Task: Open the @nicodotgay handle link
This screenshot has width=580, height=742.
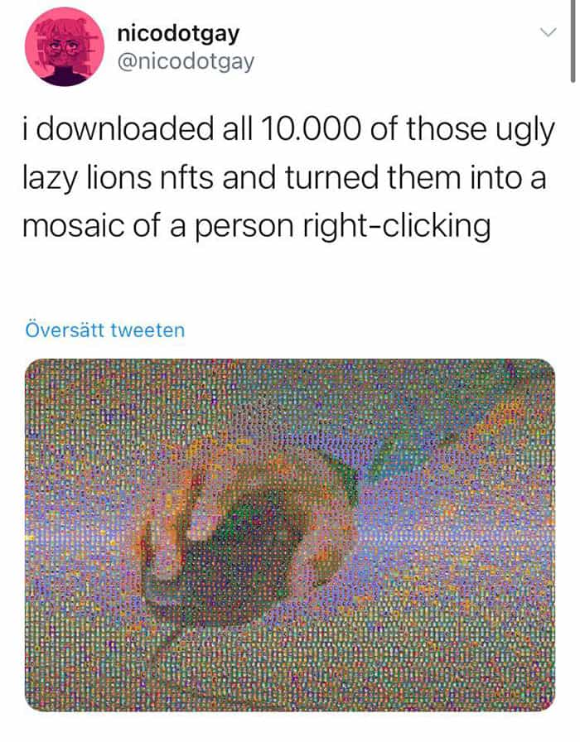Action: pos(185,61)
